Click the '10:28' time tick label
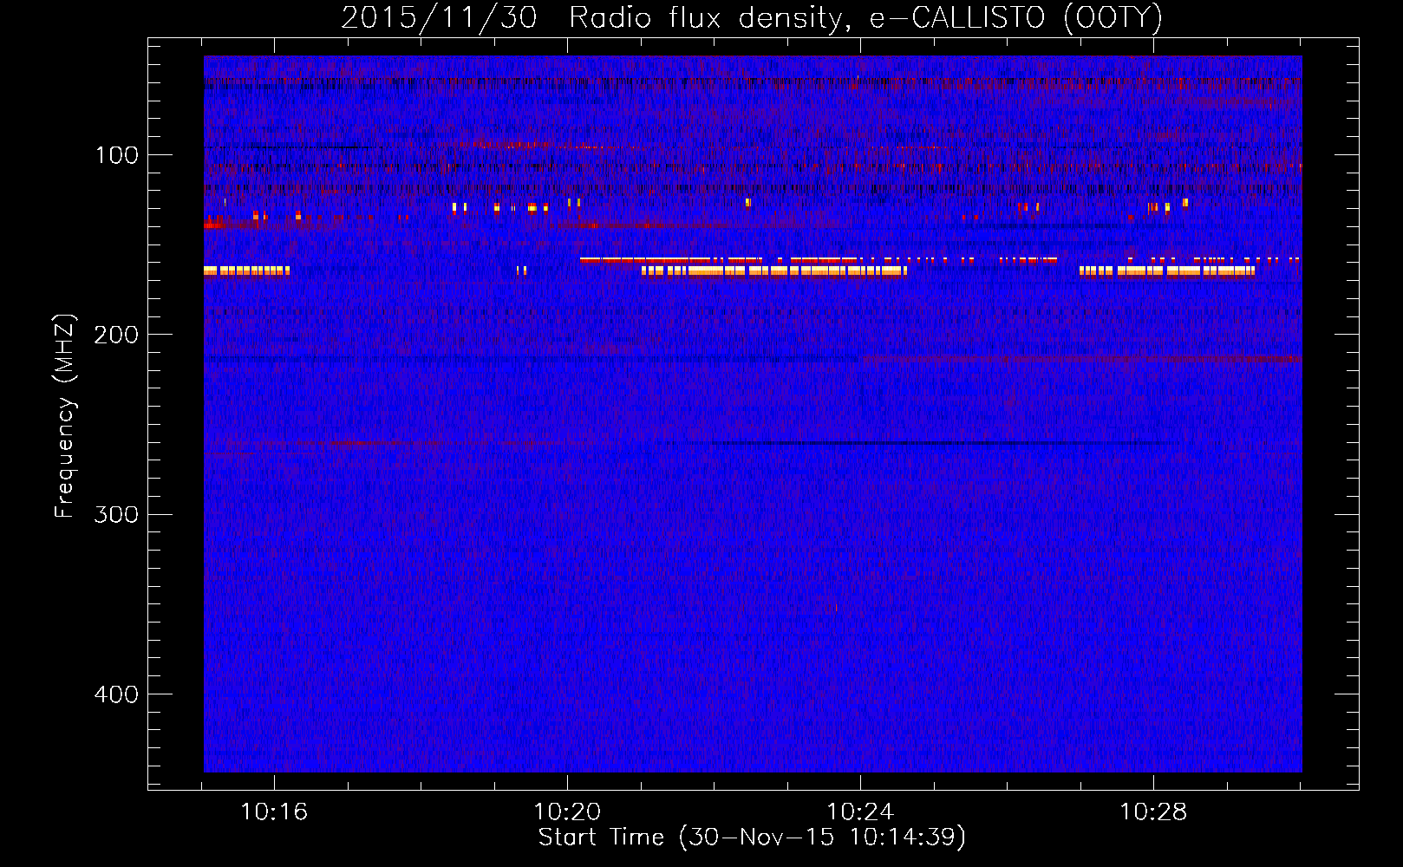Screen dimensions: 1403x867 pyautogui.click(x=1153, y=812)
